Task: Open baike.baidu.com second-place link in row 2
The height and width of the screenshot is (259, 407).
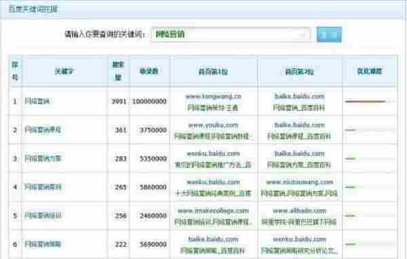Action: (x=300, y=125)
